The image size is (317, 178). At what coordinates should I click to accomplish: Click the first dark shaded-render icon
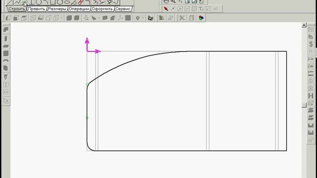click(x=69, y=18)
